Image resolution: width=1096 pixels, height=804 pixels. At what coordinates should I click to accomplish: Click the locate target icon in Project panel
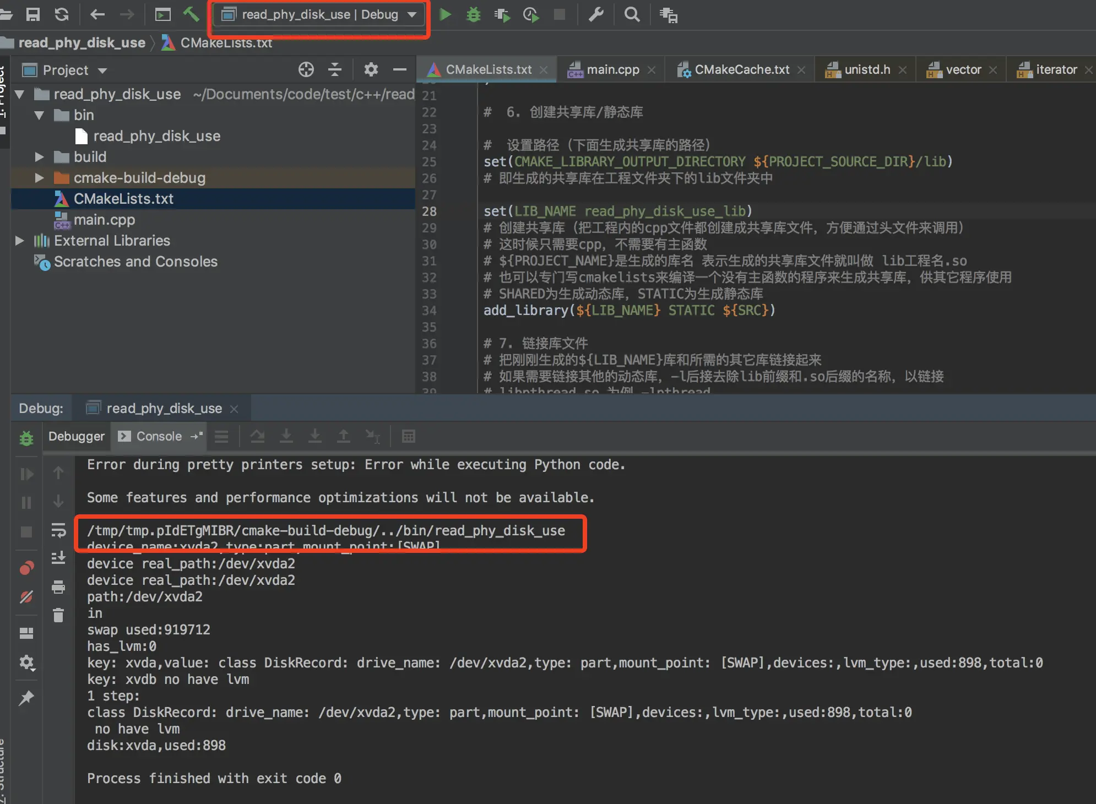(x=306, y=70)
